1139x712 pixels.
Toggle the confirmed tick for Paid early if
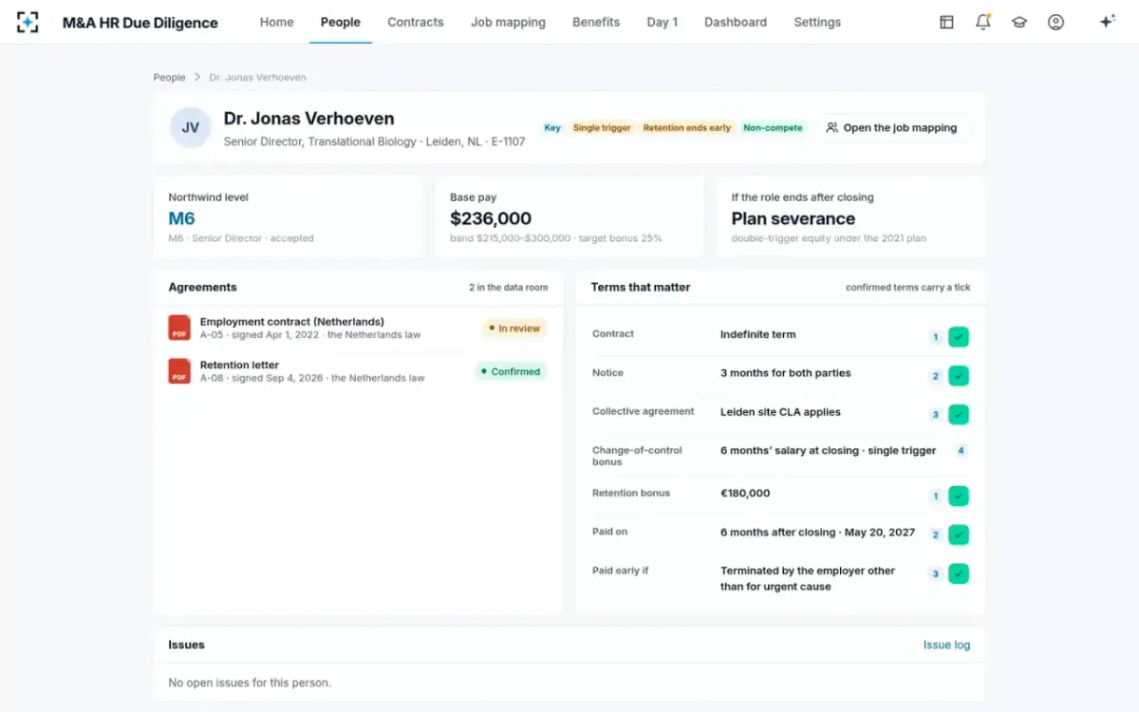tap(959, 573)
